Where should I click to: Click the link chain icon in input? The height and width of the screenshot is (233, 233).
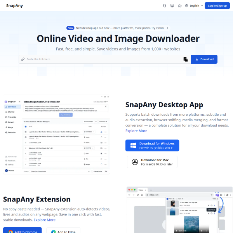pyautogui.click(x=23, y=59)
